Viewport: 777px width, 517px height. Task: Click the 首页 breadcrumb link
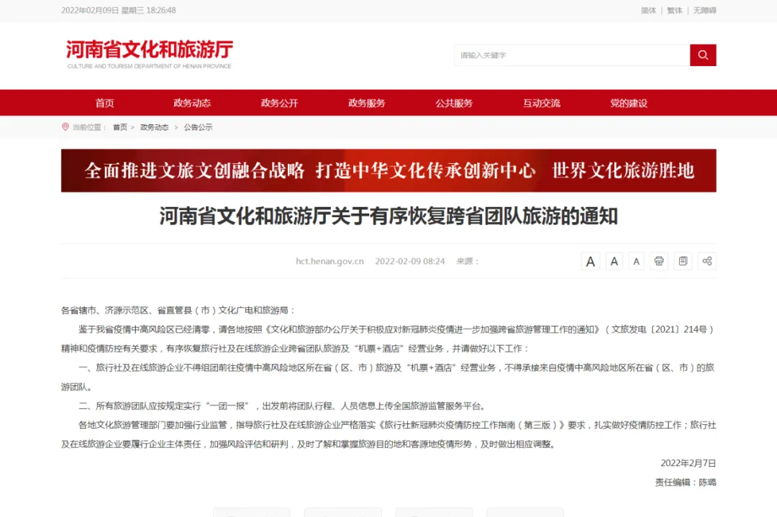pyautogui.click(x=120, y=127)
